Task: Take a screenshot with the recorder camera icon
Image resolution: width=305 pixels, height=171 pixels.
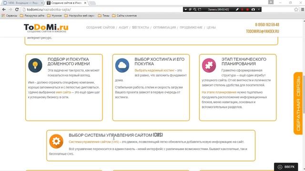Action: pos(253,9)
